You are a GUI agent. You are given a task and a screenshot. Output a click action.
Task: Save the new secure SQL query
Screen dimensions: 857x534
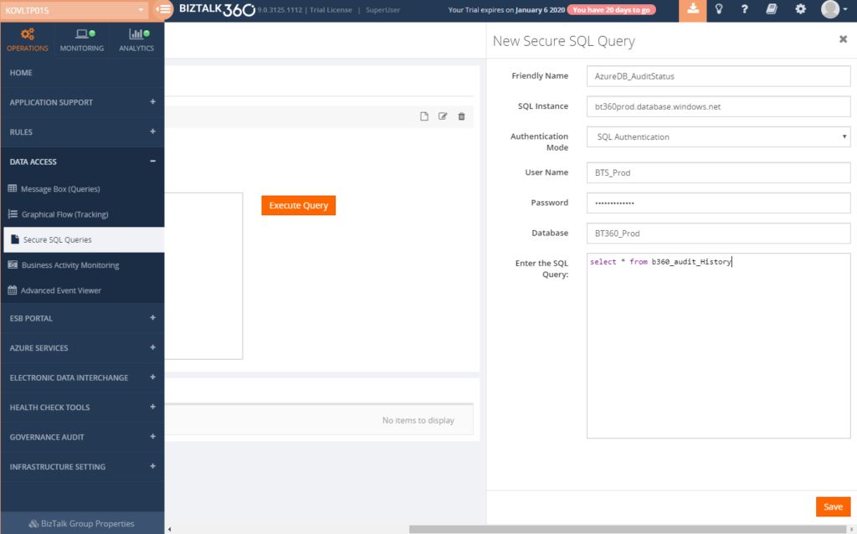pos(833,506)
